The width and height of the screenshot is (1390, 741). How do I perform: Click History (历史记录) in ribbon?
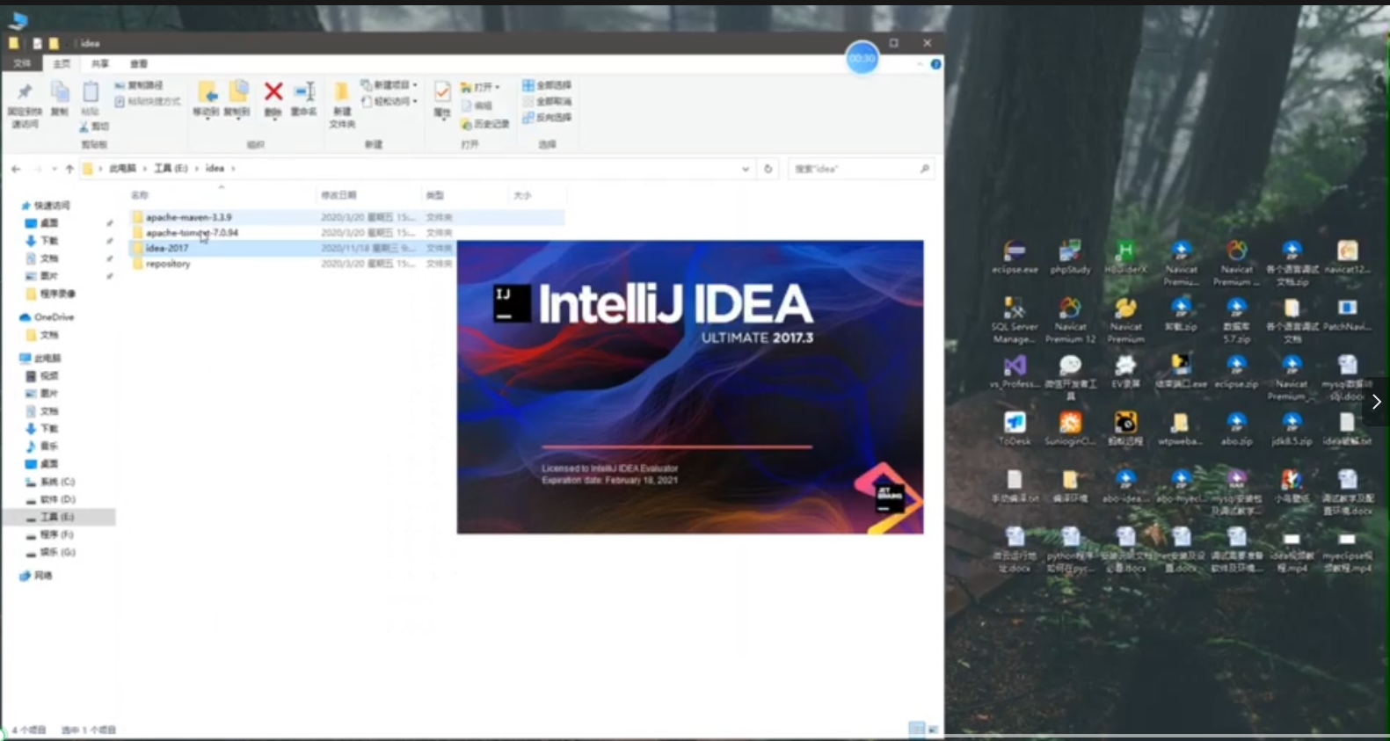point(485,124)
